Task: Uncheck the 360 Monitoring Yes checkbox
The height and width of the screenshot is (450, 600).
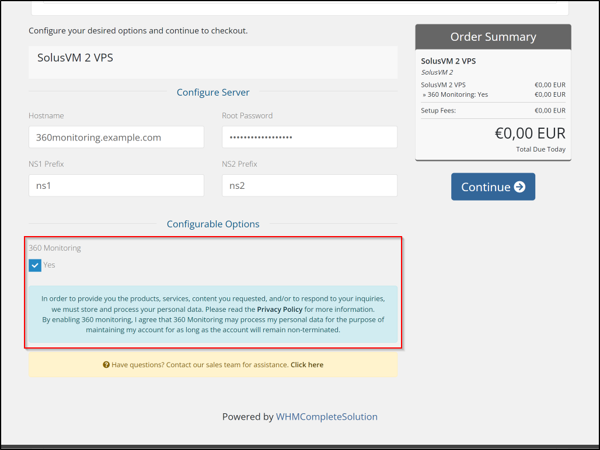Action: click(35, 265)
